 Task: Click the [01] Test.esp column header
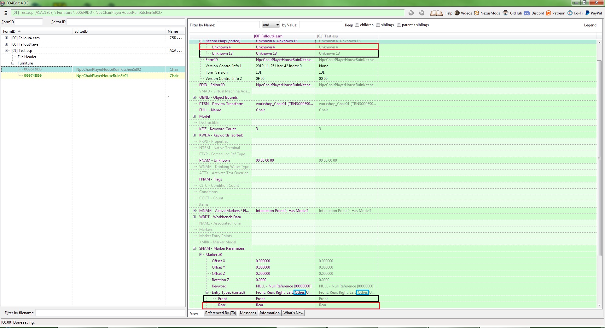347,36
